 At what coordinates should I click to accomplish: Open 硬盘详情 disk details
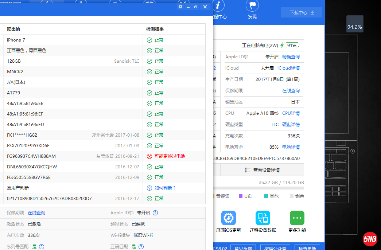click(291, 124)
